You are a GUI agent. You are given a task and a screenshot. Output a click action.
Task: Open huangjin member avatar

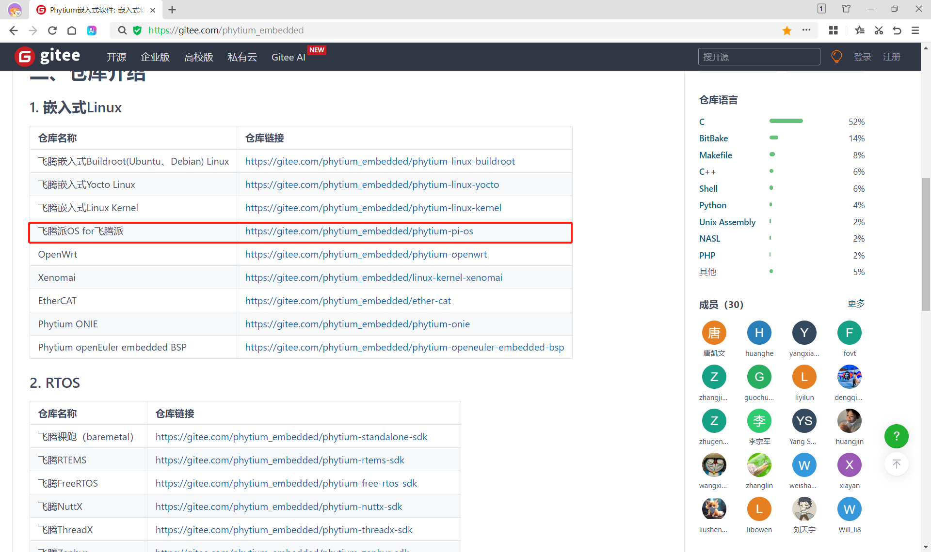(x=849, y=421)
